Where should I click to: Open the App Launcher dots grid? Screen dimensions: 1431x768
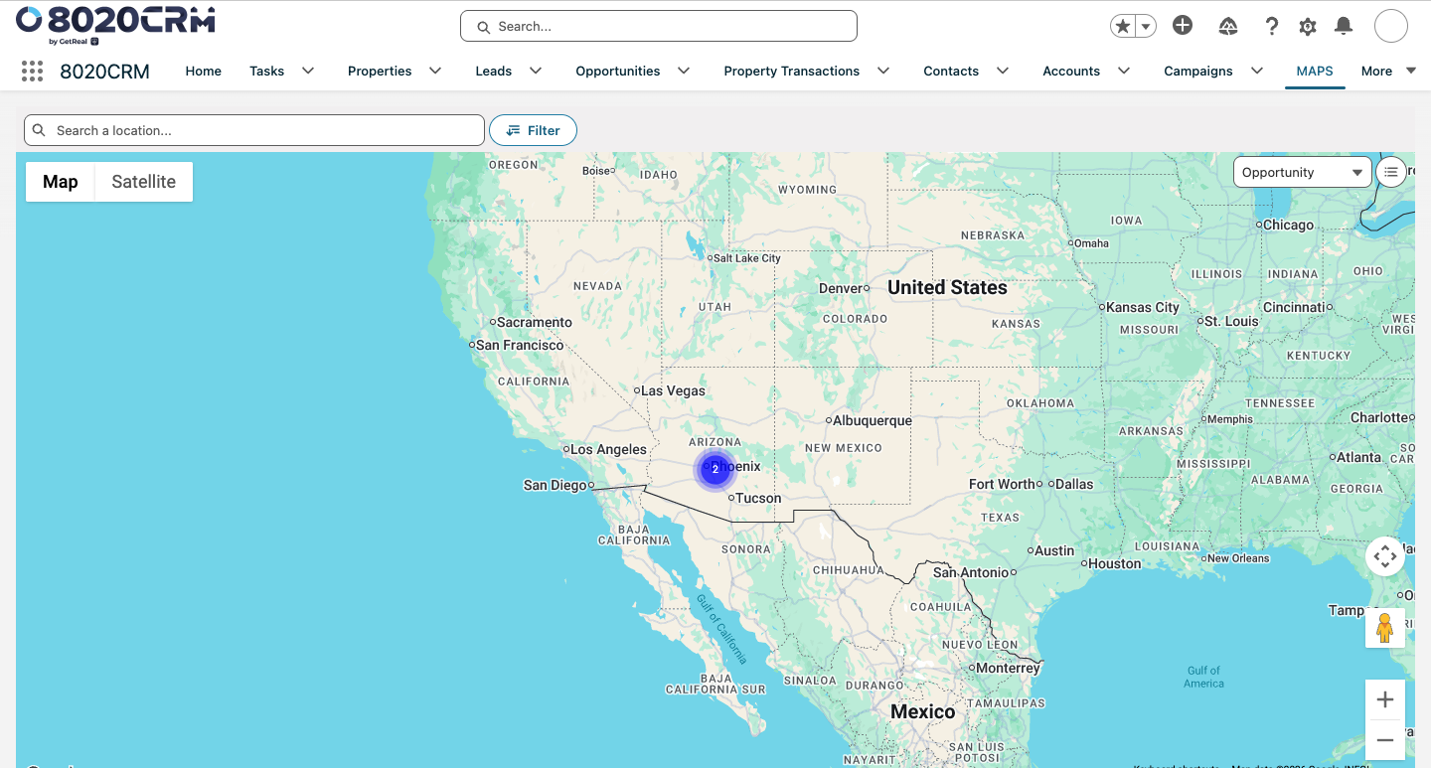(x=32, y=71)
